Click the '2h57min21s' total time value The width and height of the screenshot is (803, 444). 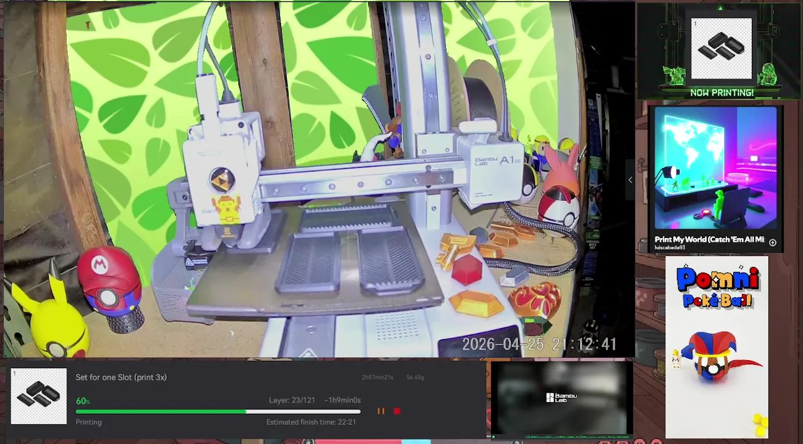tap(377, 377)
